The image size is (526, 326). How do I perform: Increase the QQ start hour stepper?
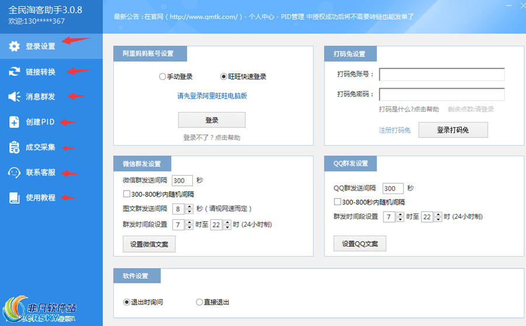400,214
